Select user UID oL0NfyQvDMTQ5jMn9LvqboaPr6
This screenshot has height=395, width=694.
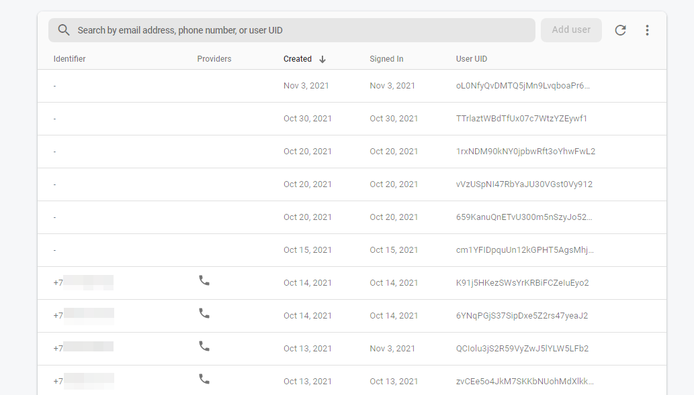tap(523, 86)
